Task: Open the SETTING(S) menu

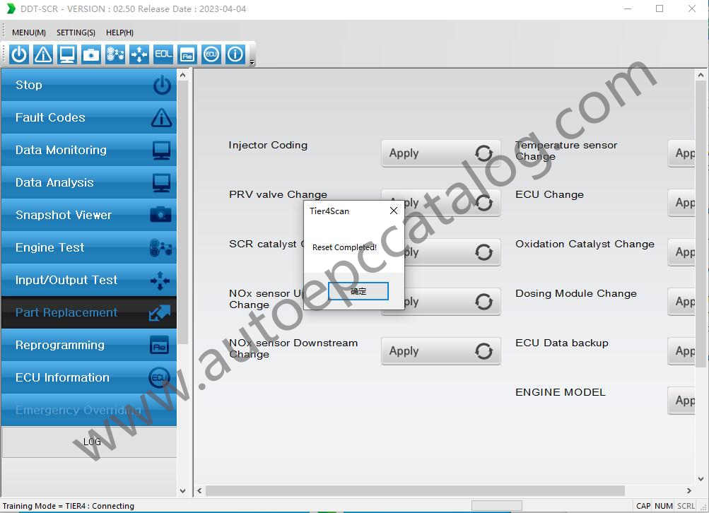Action: [76, 33]
